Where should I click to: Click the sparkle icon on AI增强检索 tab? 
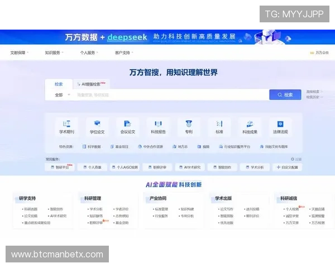pyautogui.click(x=79, y=84)
